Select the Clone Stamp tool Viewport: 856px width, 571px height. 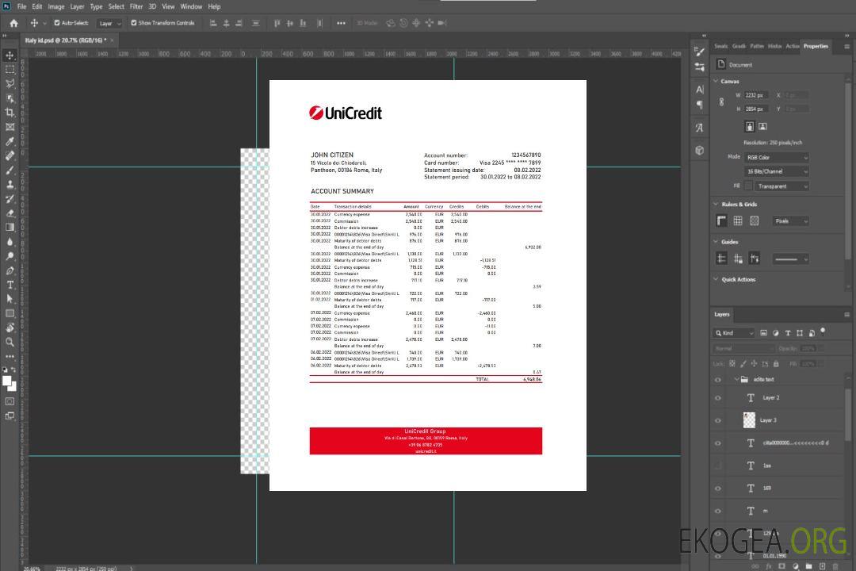click(x=10, y=184)
